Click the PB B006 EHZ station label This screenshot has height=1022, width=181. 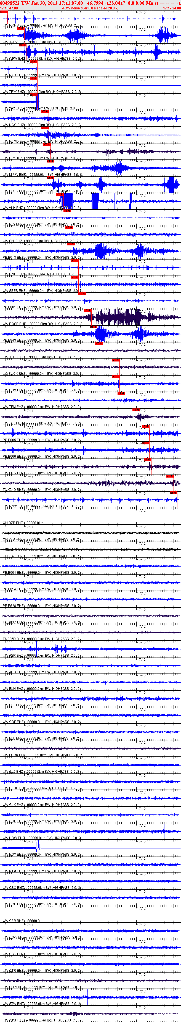point(42,457)
